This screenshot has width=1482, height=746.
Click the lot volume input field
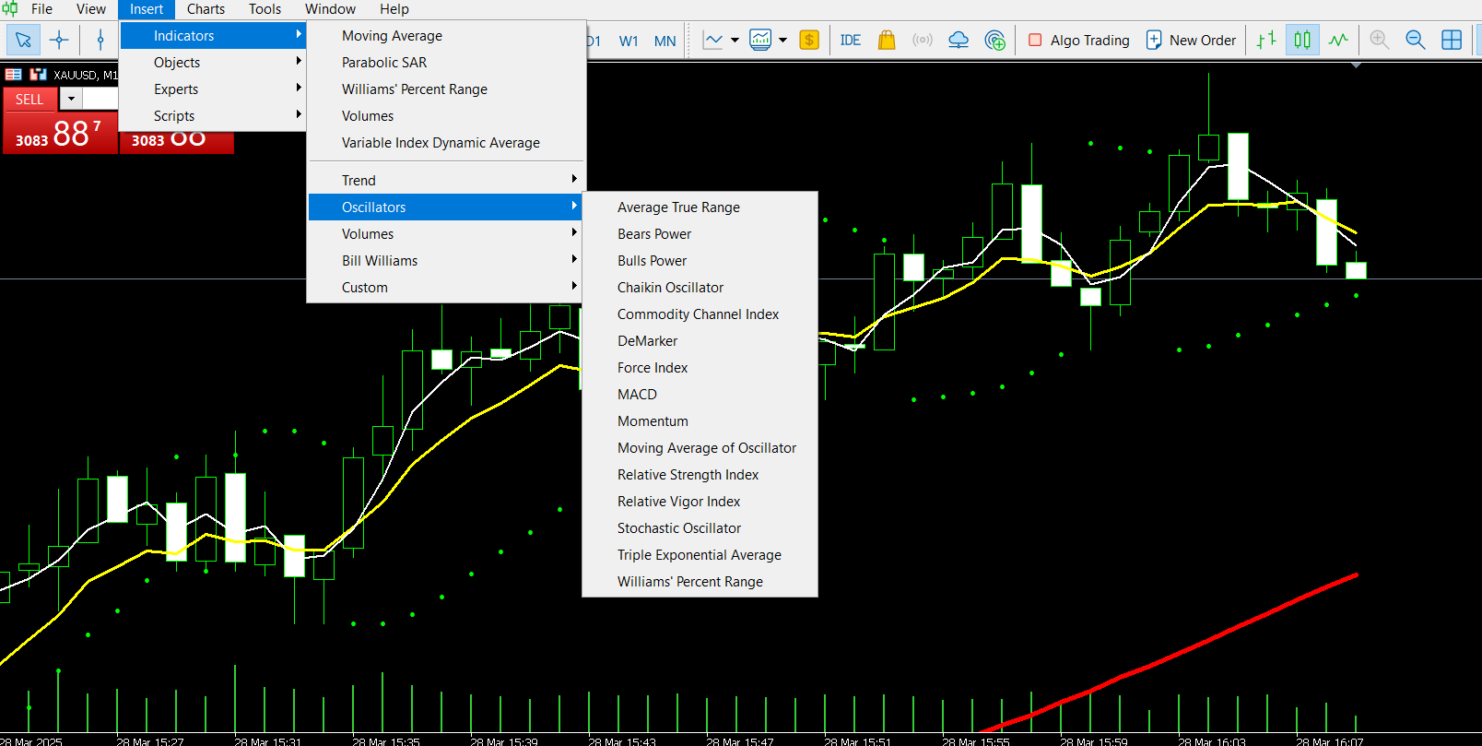point(100,99)
